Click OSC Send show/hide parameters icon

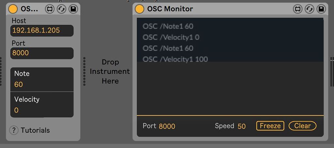(x=50, y=9)
